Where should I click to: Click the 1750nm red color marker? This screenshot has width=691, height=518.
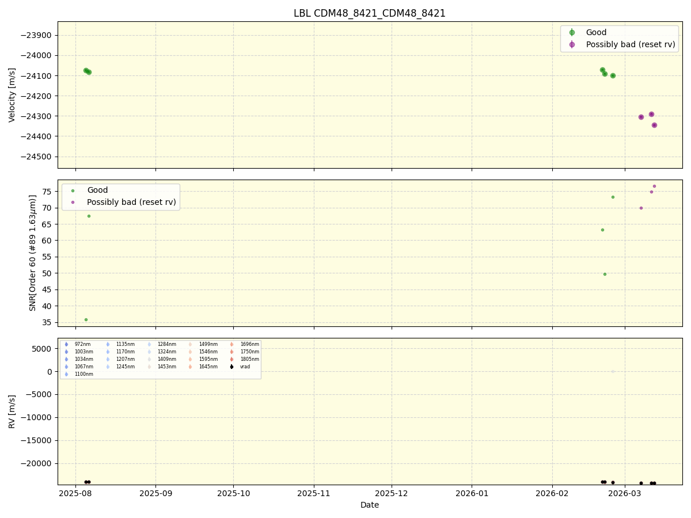point(231,351)
